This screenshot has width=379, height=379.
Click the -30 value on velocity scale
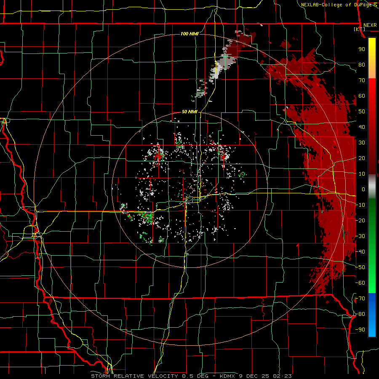click(360, 236)
